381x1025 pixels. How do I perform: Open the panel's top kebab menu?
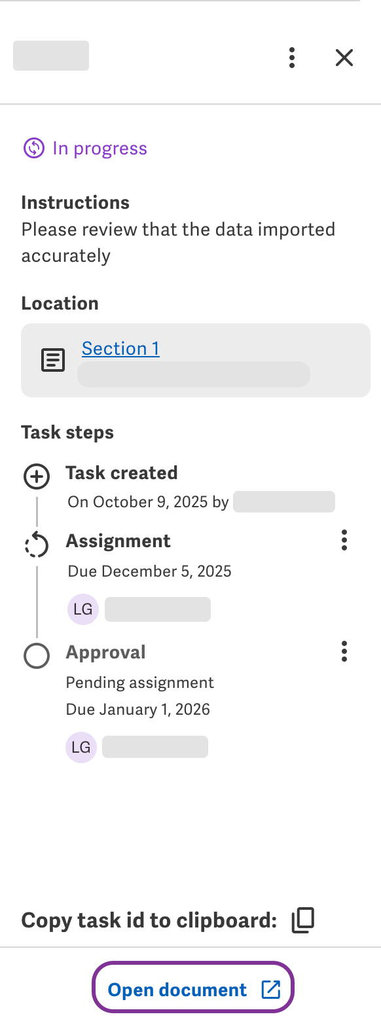point(291,58)
